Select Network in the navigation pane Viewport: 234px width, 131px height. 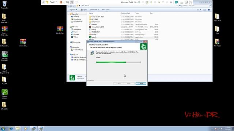75,55
